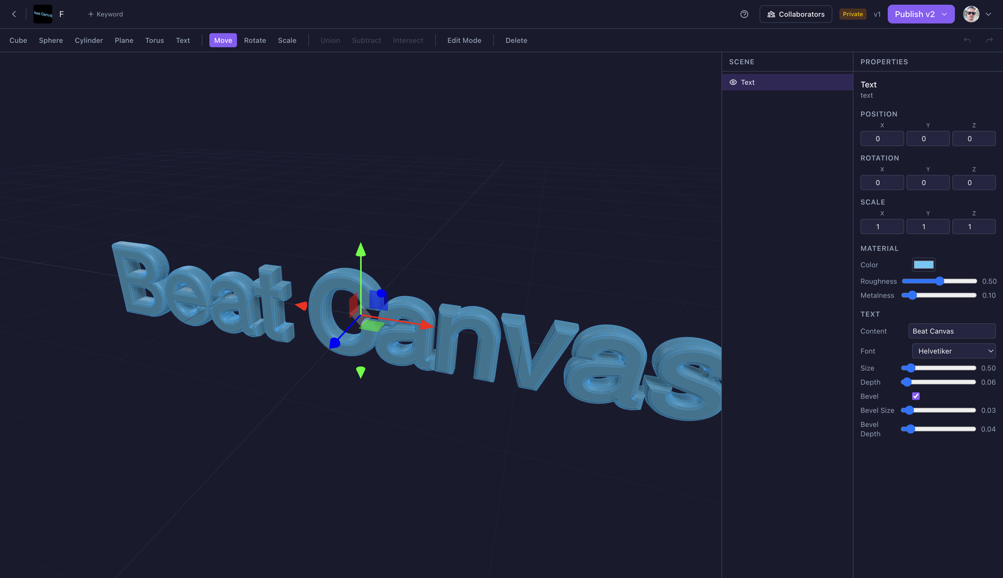The image size is (1003, 578).
Task: Disable the Bevel checkbox
Action: [915, 396]
